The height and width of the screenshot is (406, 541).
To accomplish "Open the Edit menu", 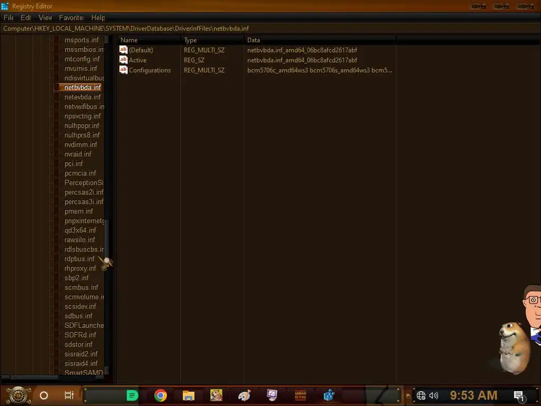I will pos(25,17).
